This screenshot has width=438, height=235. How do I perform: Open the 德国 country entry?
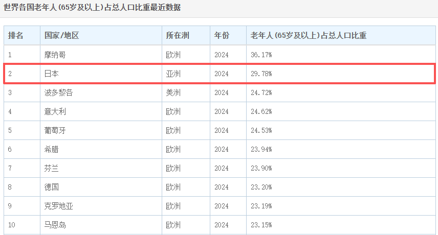(x=52, y=187)
